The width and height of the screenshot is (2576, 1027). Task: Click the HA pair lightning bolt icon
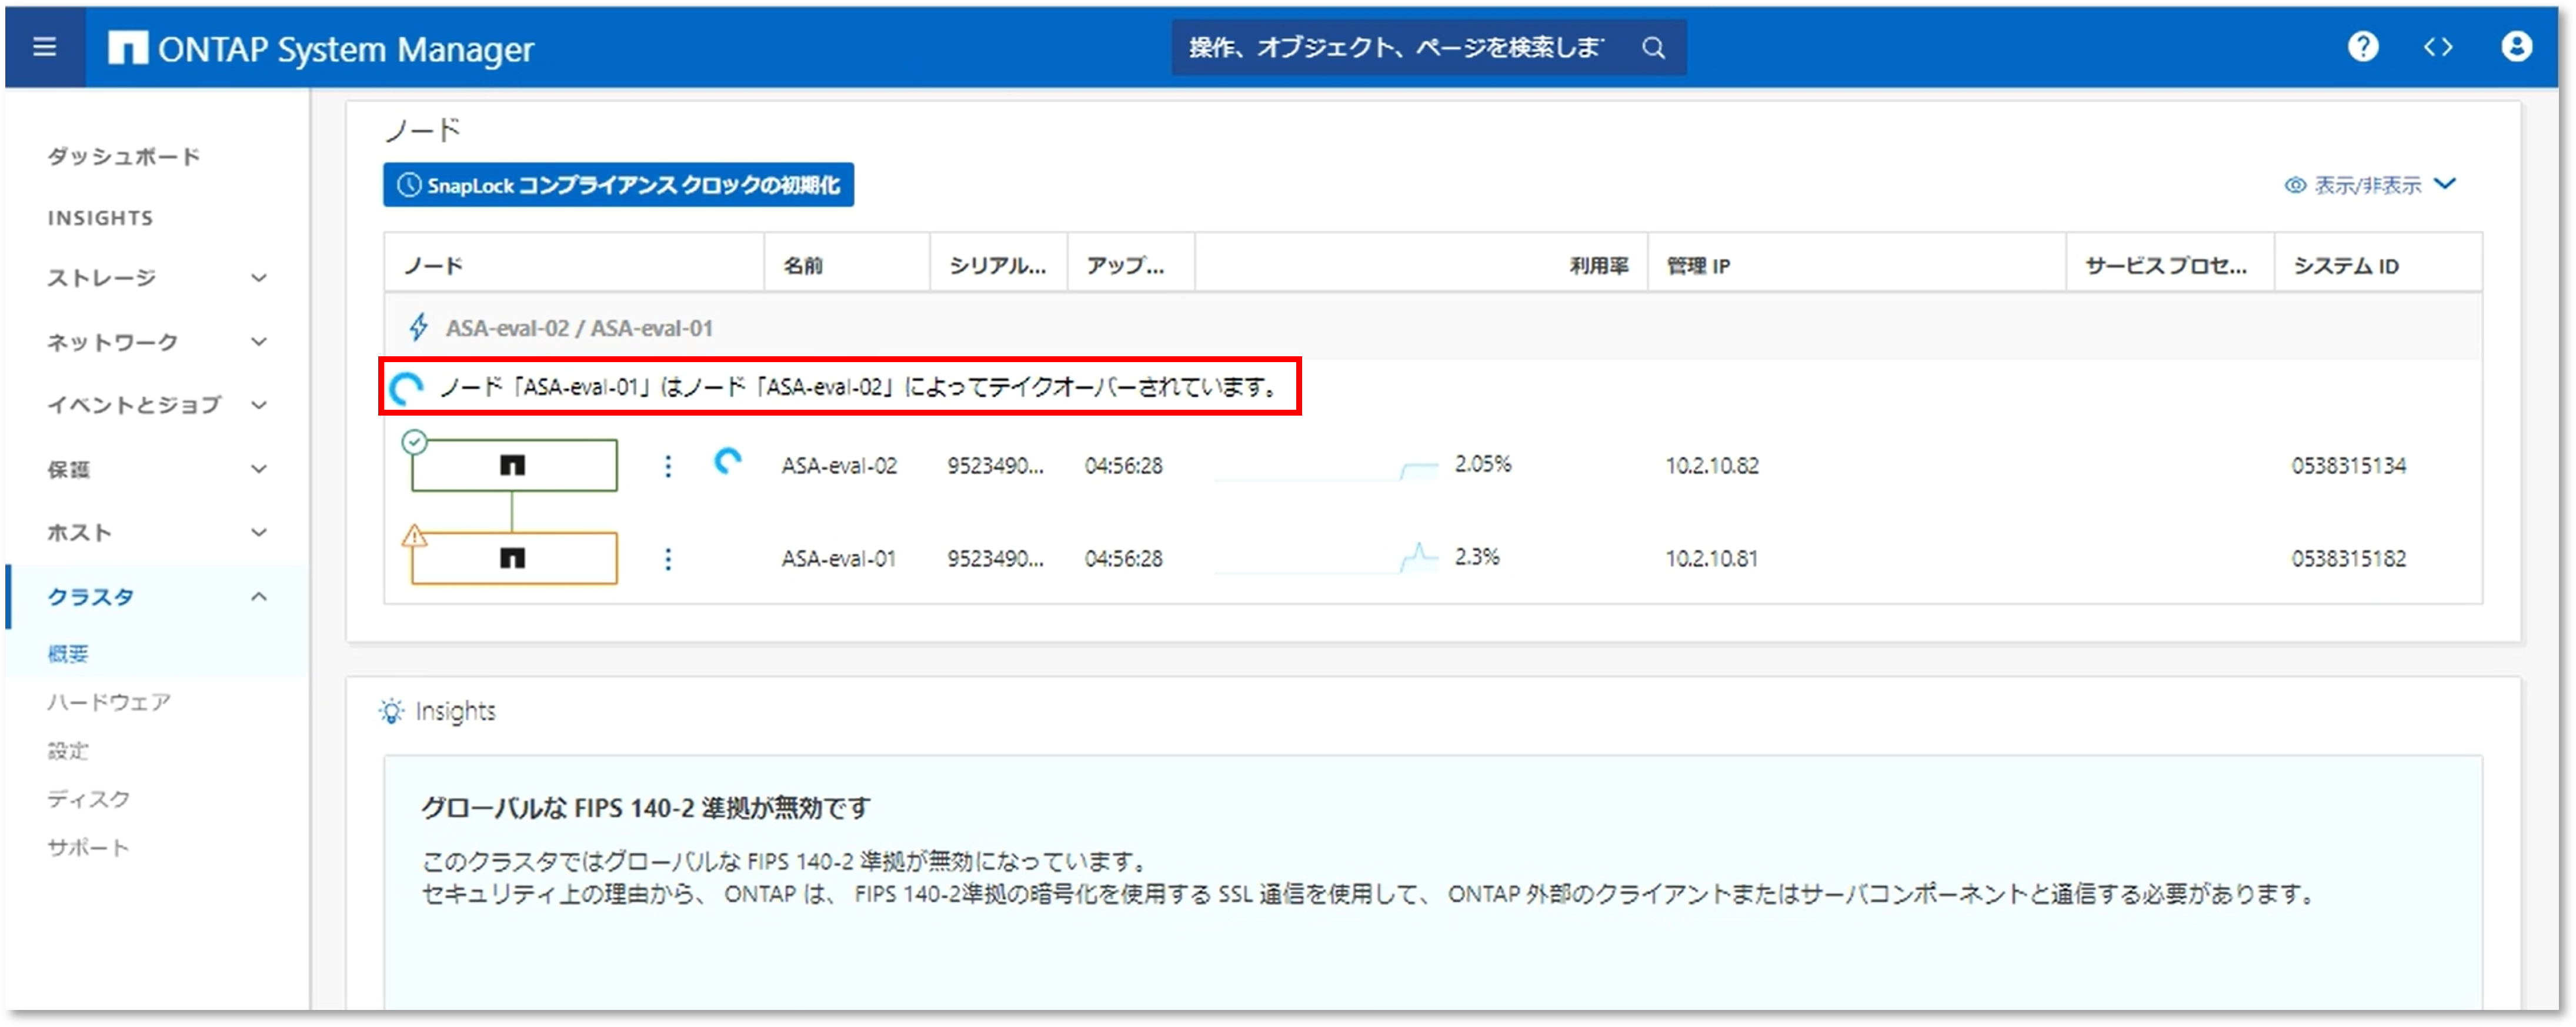[419, 327]
